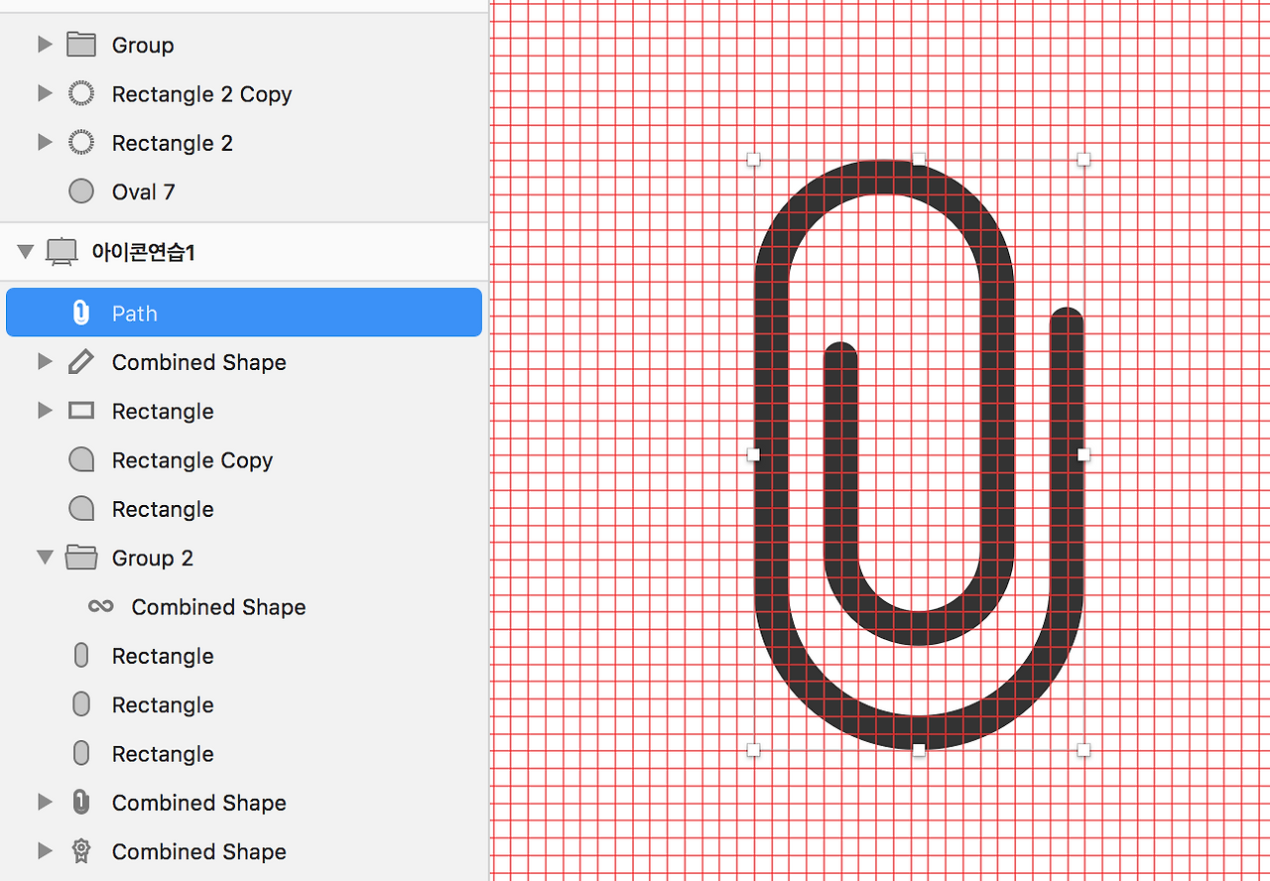Collapse the Group 2 folder
The image size is (1270, 881).
45,558
